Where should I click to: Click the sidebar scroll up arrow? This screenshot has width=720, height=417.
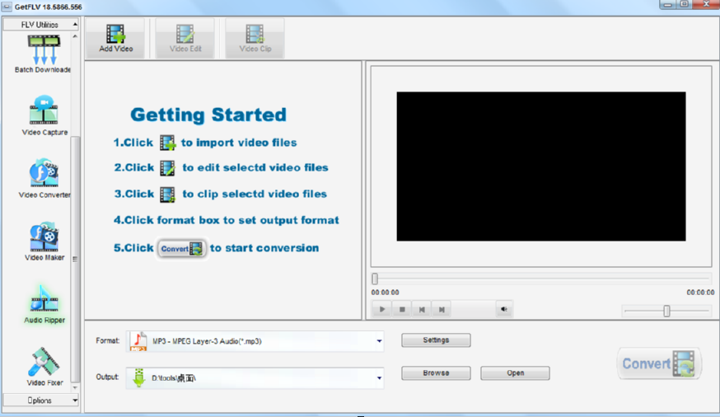coord(75,36)
